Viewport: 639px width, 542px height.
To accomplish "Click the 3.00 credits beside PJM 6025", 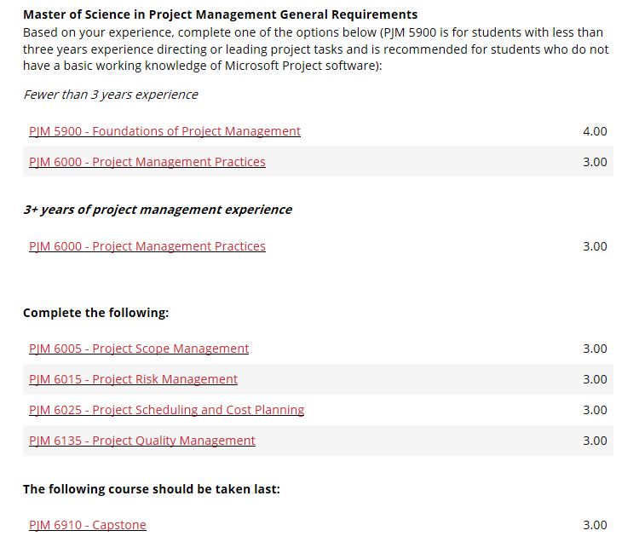I will coord(595,410).
